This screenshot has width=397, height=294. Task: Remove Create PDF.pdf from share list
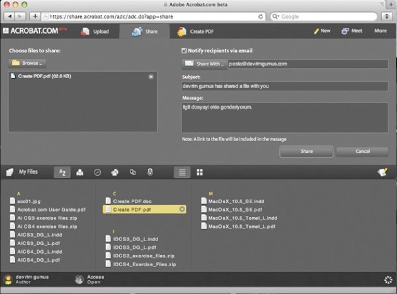(151, 77)
